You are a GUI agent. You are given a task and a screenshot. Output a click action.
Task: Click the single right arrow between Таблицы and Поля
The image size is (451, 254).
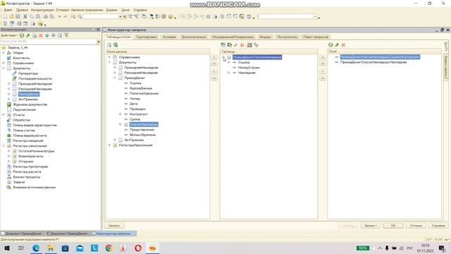click(323, 57)
